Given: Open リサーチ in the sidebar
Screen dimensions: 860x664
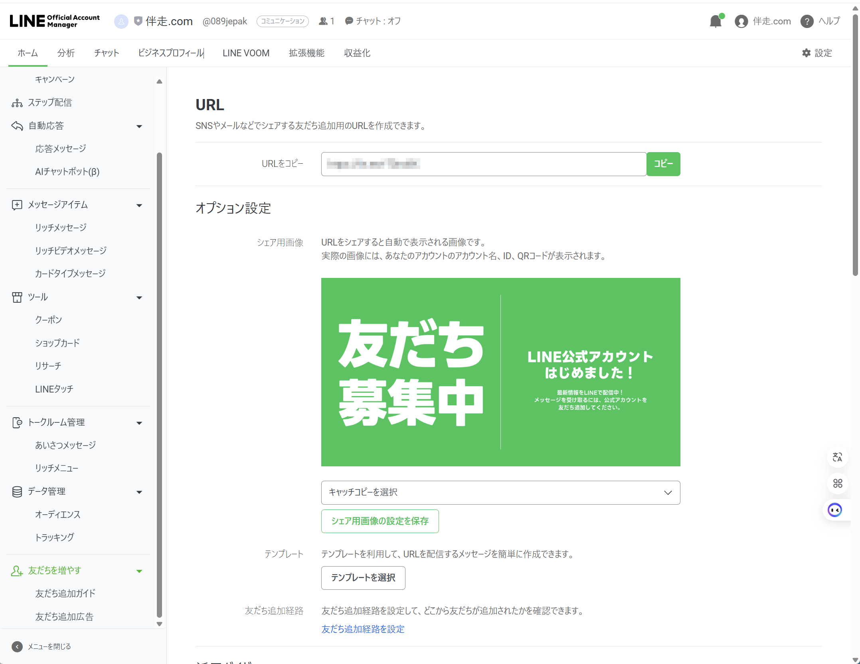Looking at the screenshot, I should (x=48, y=366).
